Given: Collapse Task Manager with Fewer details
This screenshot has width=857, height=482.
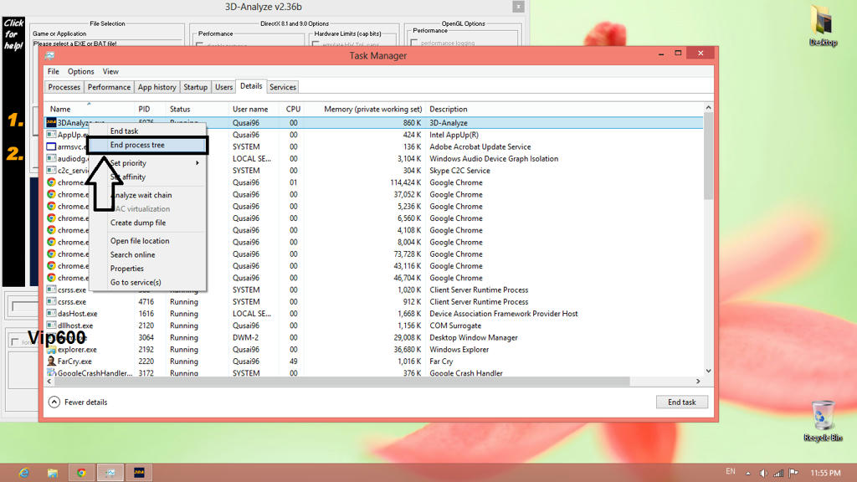Looking at the screenshot, I should pos(78,403).
